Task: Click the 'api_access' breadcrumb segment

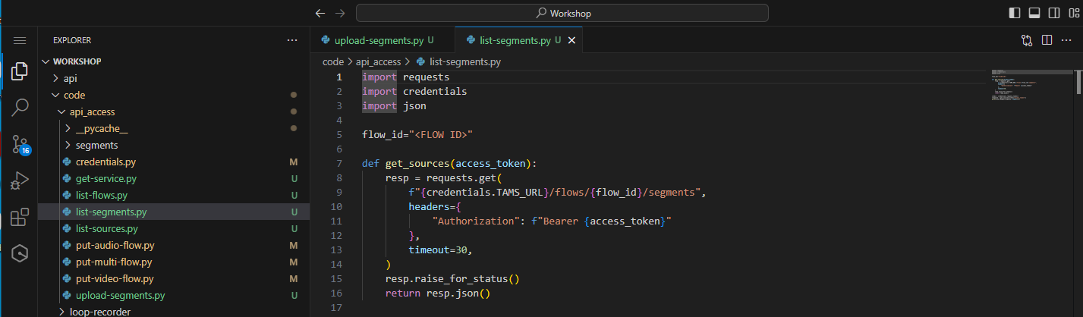Action: [x=378, y=62]
